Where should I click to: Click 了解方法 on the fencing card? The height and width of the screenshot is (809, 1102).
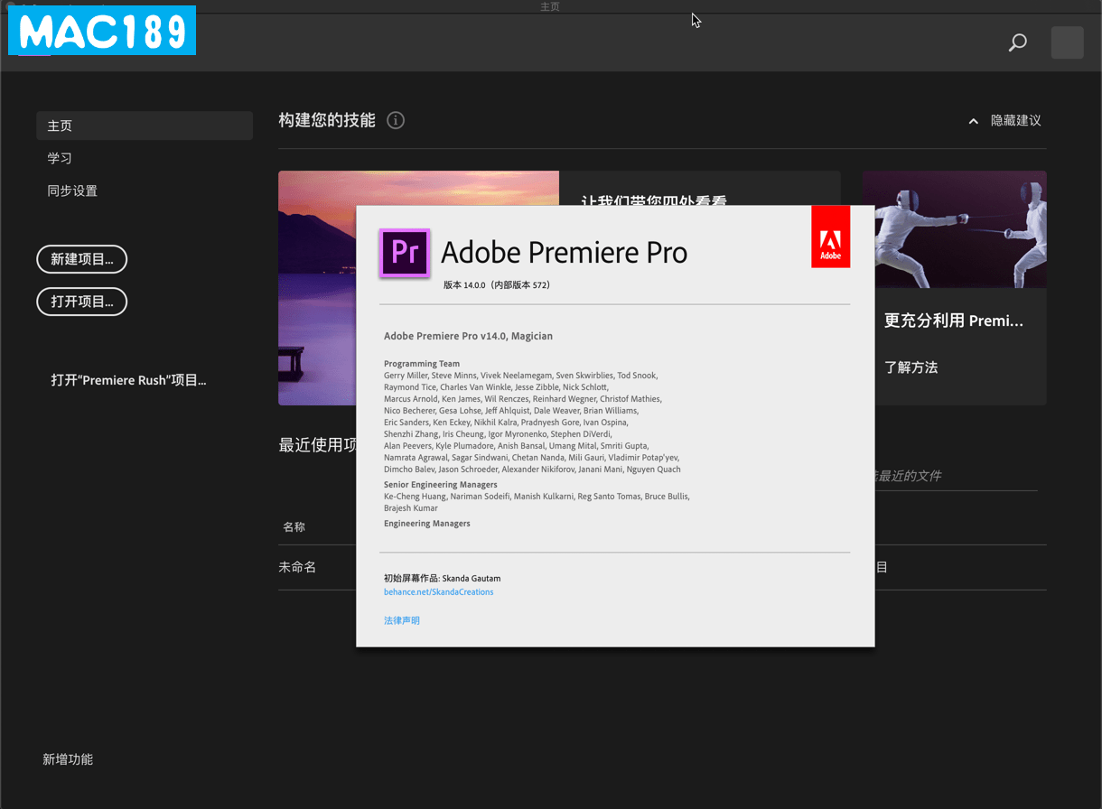tap(911, 367)
